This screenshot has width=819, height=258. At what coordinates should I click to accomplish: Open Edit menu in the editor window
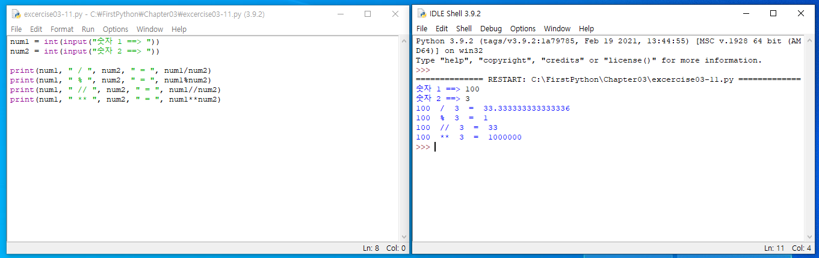(x=36, y=29)
